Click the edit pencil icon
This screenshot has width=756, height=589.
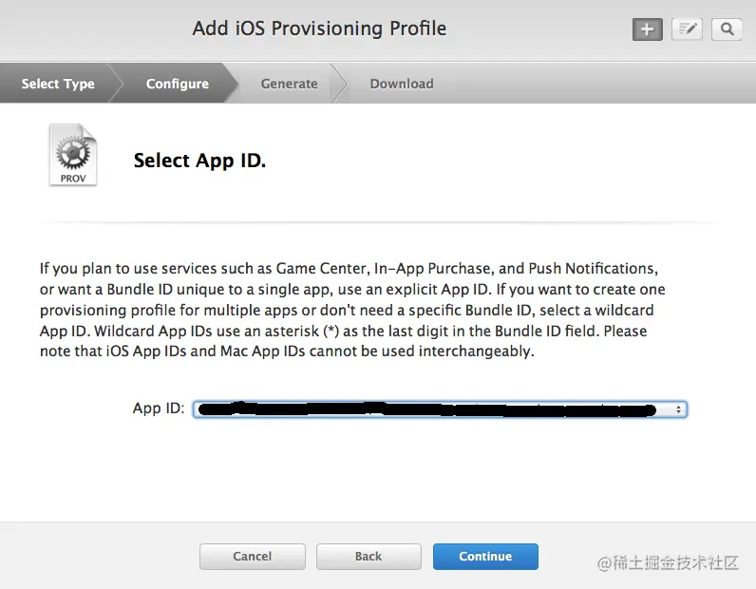click(x=687, y=29)
